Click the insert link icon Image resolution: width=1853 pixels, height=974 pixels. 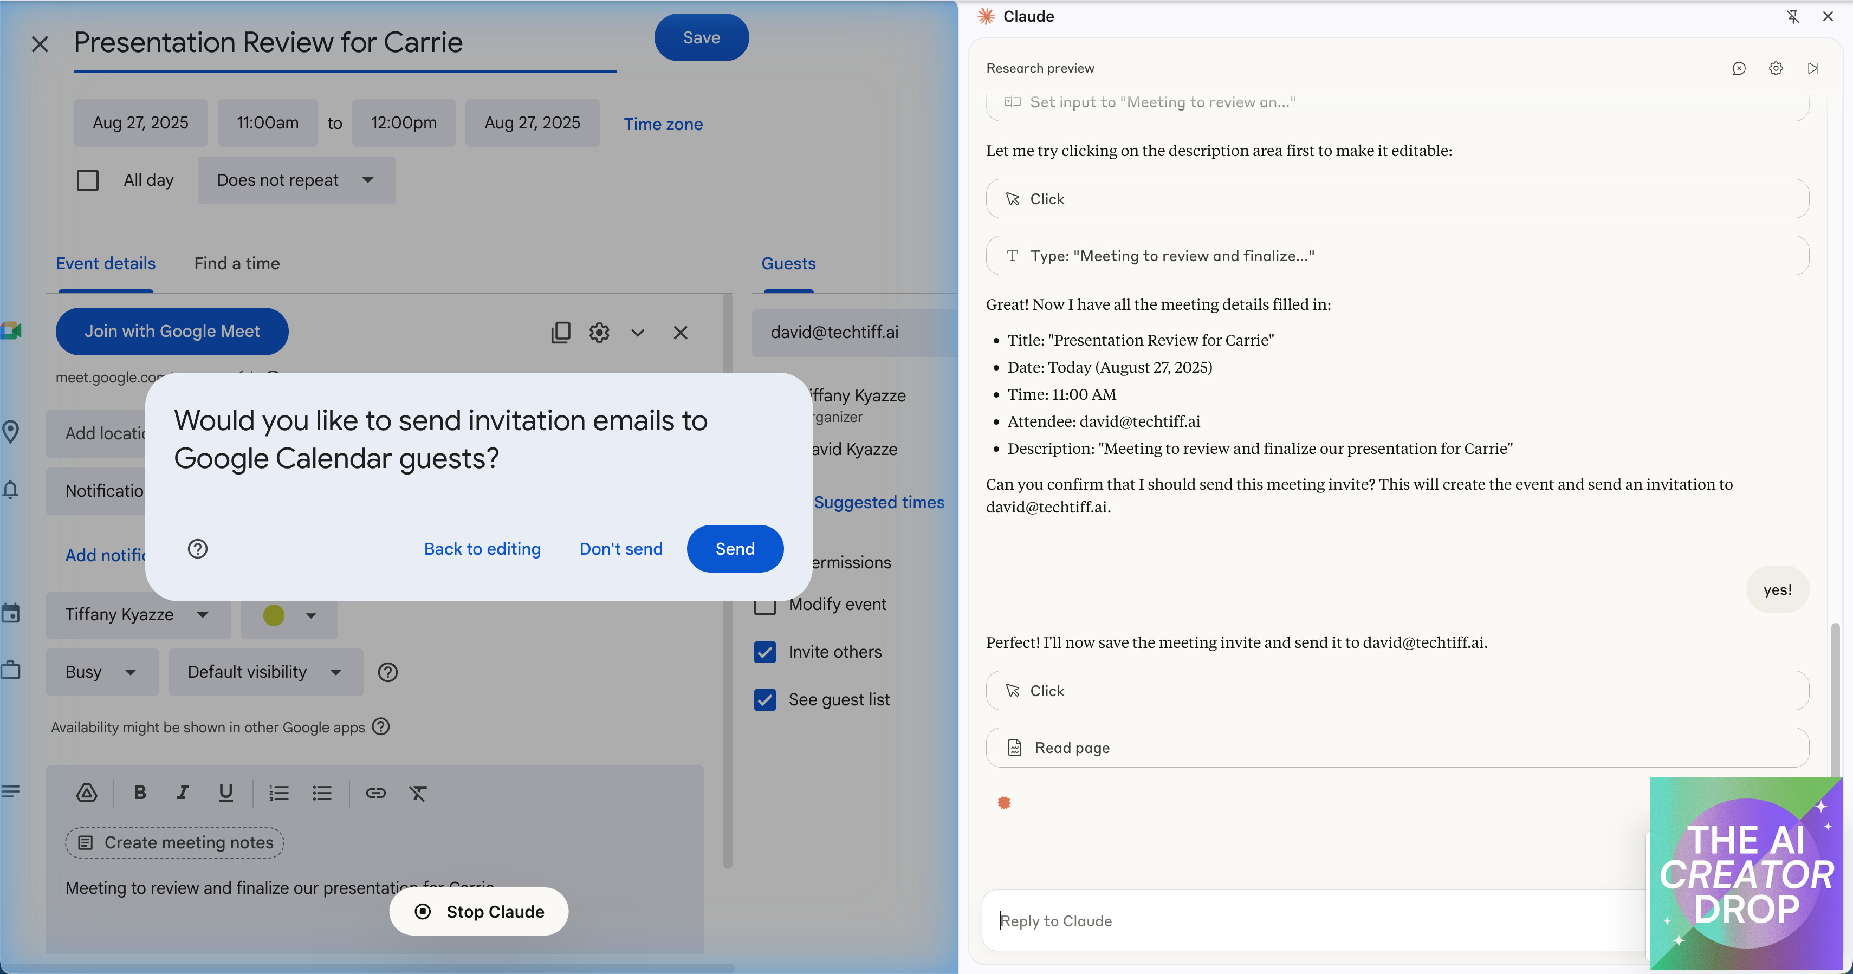(375, 793)
